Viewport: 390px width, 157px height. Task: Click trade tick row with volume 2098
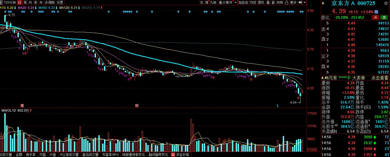[356, 149]
